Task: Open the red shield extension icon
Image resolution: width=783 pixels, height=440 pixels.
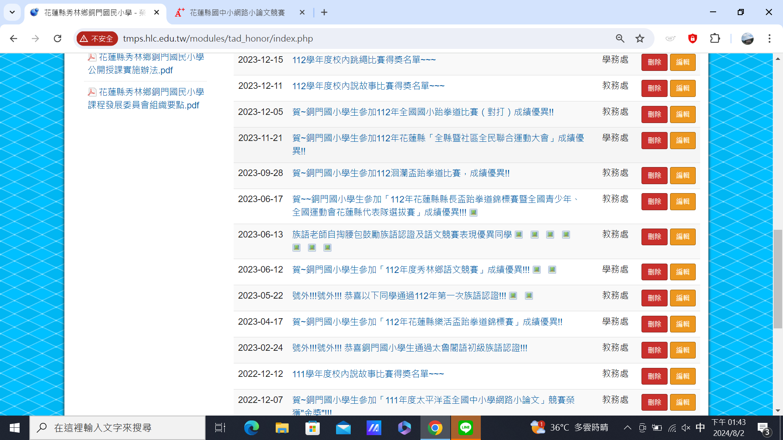Action: [692, 38]
